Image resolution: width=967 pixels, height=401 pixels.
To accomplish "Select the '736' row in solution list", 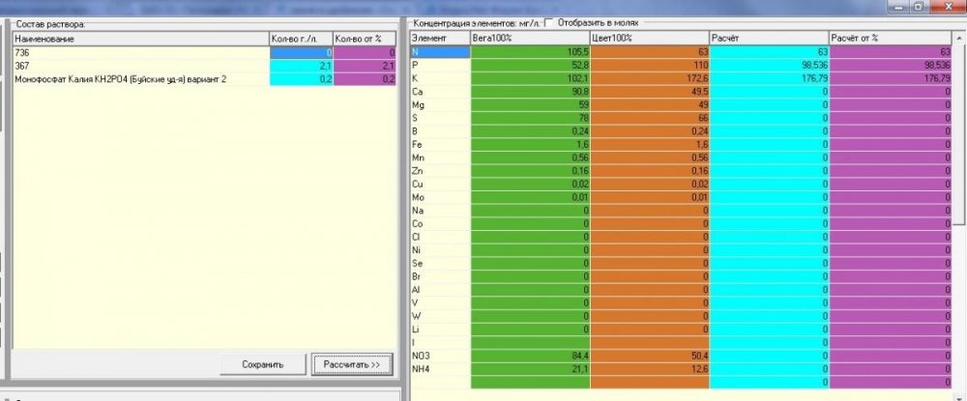I will point(204,53).
